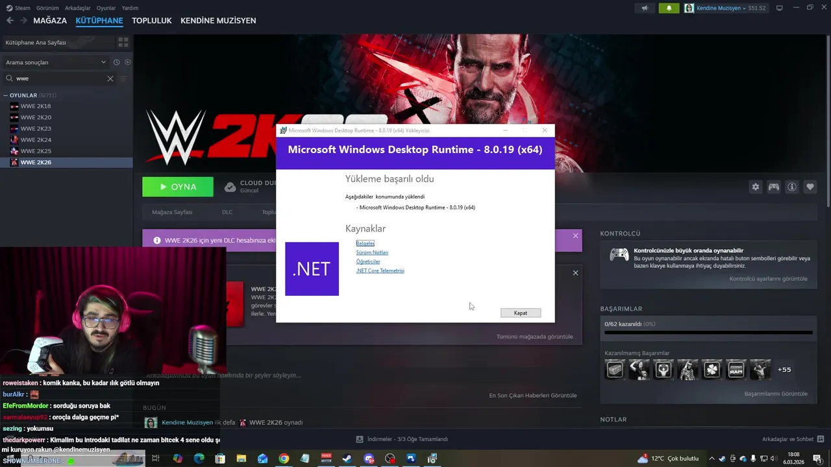Select WWE 2K18 in the library list
The image size is (831, 467).
(66, 106)
